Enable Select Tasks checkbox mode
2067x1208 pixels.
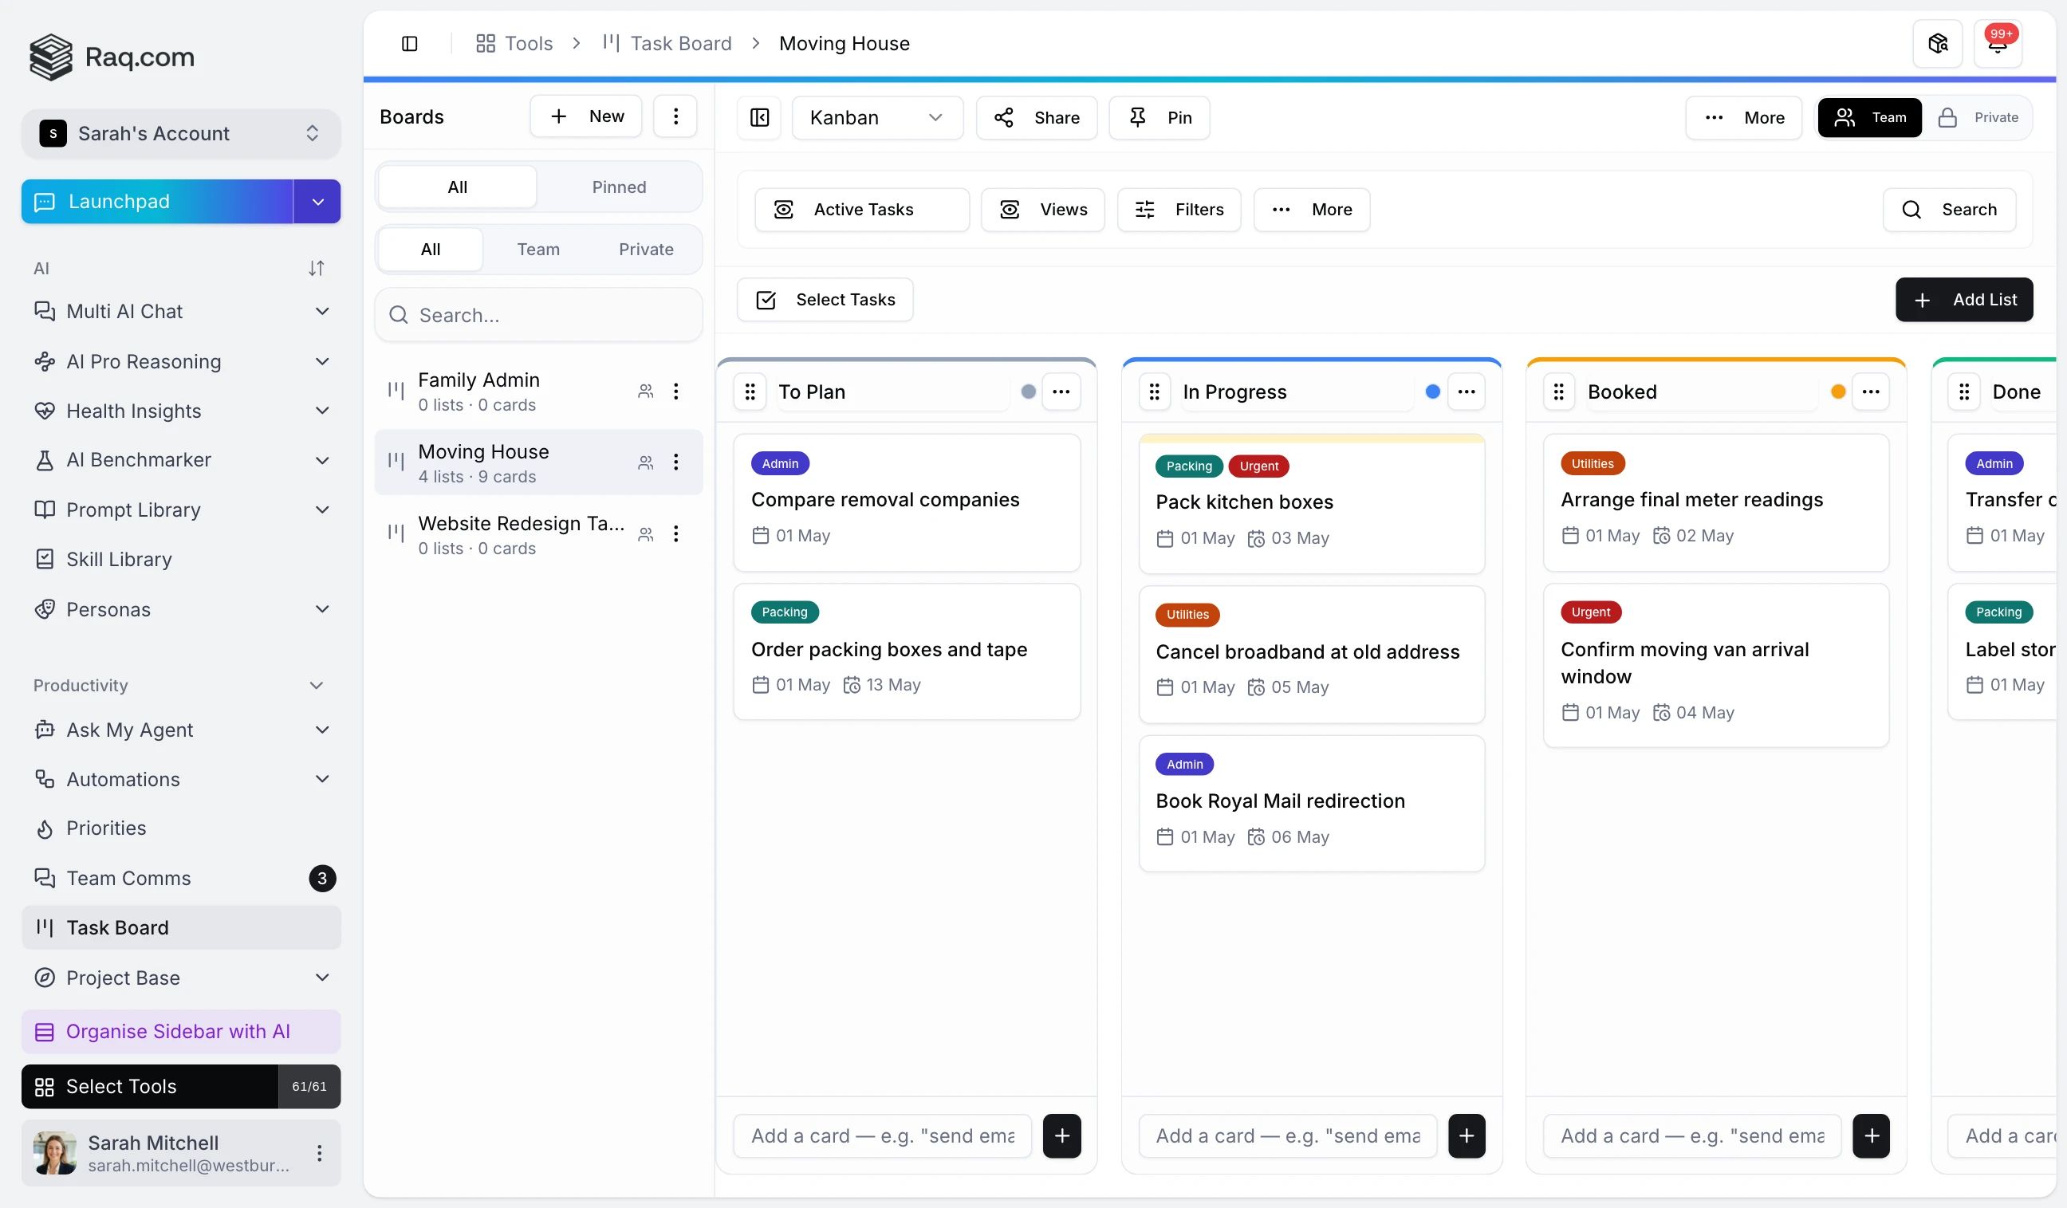pos(825,300)
